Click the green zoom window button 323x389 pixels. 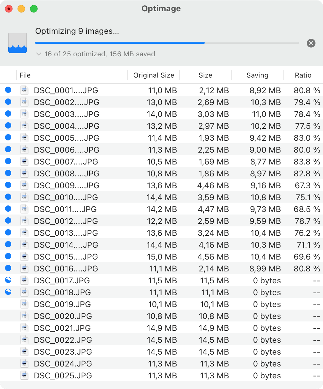coord(34,9)
